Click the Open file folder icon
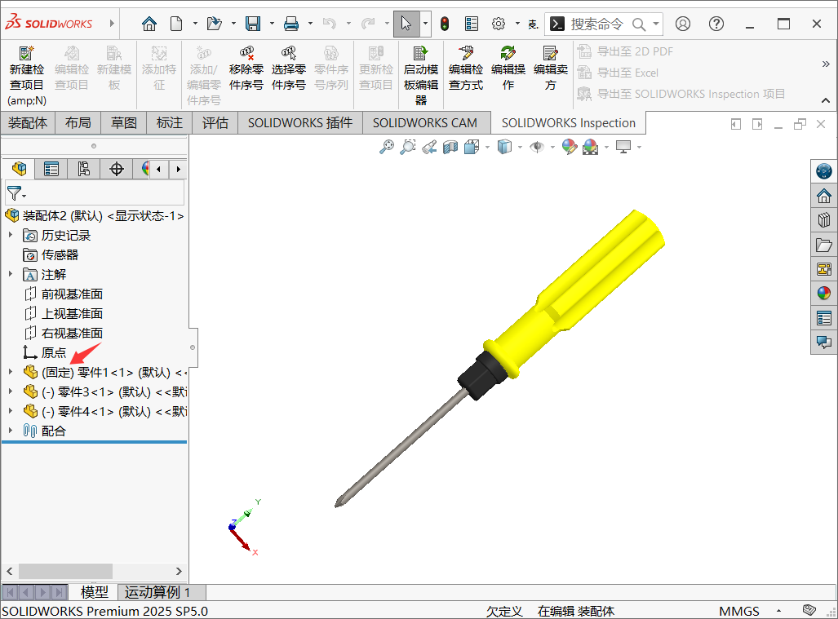 (215, 24)
